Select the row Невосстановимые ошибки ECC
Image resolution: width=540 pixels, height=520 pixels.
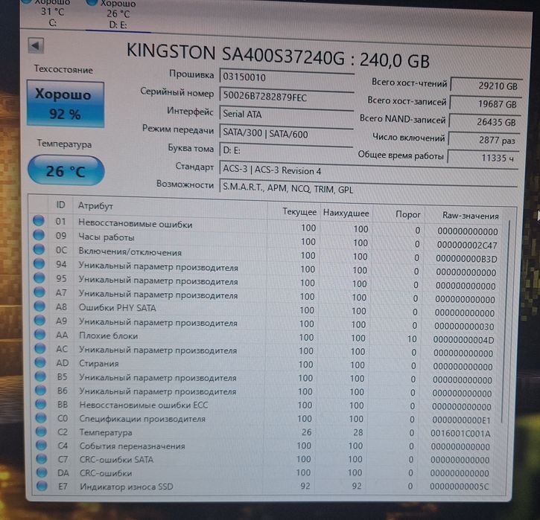264,405
